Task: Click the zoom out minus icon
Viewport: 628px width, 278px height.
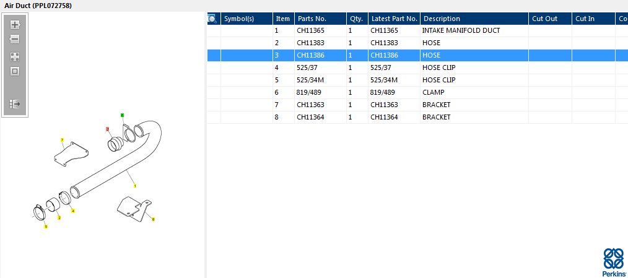Action: pyautogui.click(x=15, y=39)
